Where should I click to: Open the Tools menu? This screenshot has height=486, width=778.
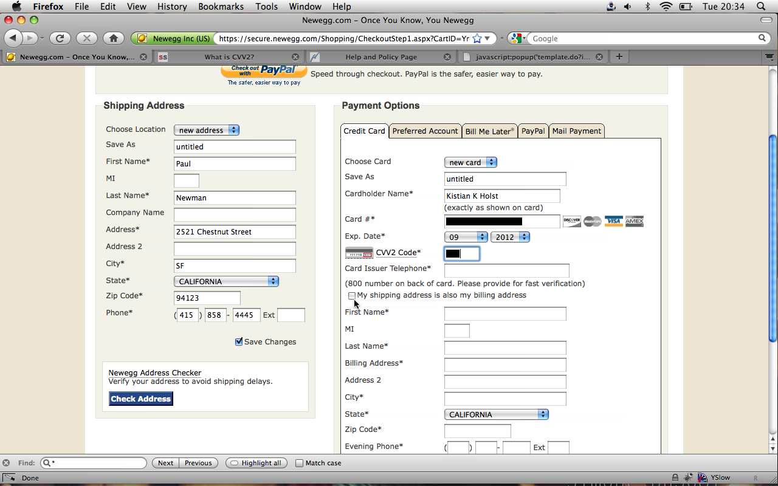[x=266, y=7]
